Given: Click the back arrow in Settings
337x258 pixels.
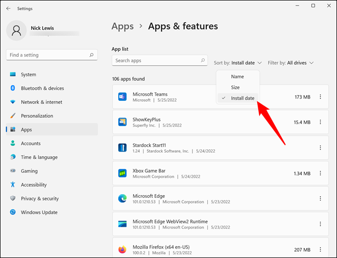Looking at the screenshot, I should [x=8, y=8].
